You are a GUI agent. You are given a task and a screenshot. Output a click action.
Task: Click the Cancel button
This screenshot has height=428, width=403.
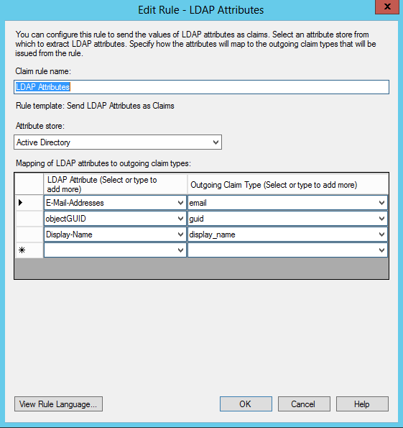[x=304, y=404]
